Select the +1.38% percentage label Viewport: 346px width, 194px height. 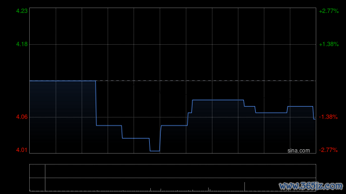329,44
